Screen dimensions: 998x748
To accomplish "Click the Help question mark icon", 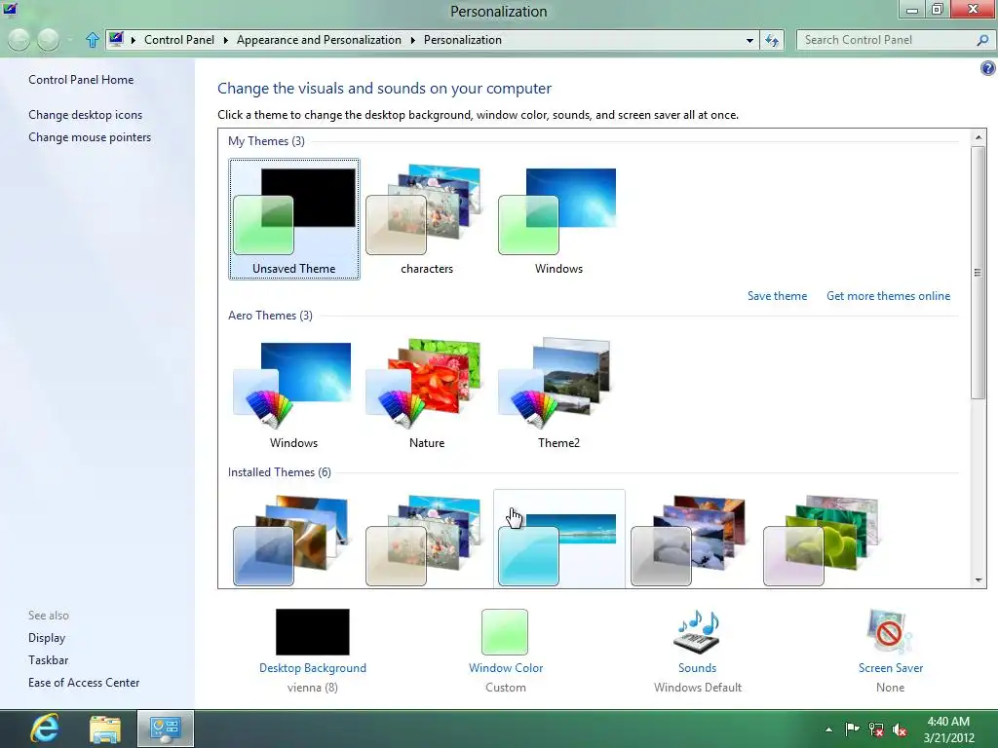I will pyautogui.click(x=988, y=69).
